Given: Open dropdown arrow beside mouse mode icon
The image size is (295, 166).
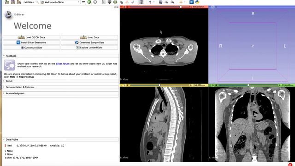Looking at the screenshot, I should [154, 2].
